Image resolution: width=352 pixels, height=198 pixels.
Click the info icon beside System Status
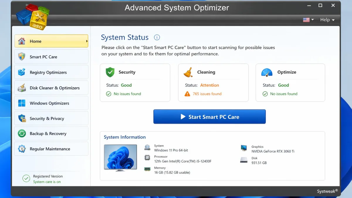157,37
